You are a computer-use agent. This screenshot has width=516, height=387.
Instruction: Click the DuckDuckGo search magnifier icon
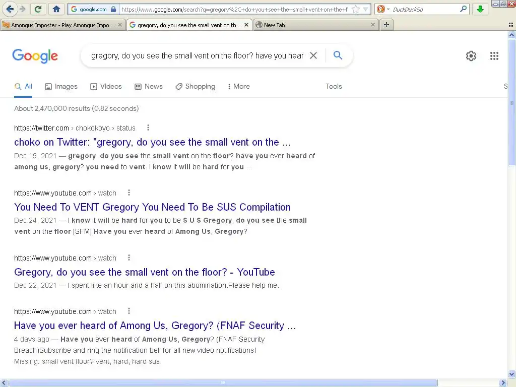point(464,9)
